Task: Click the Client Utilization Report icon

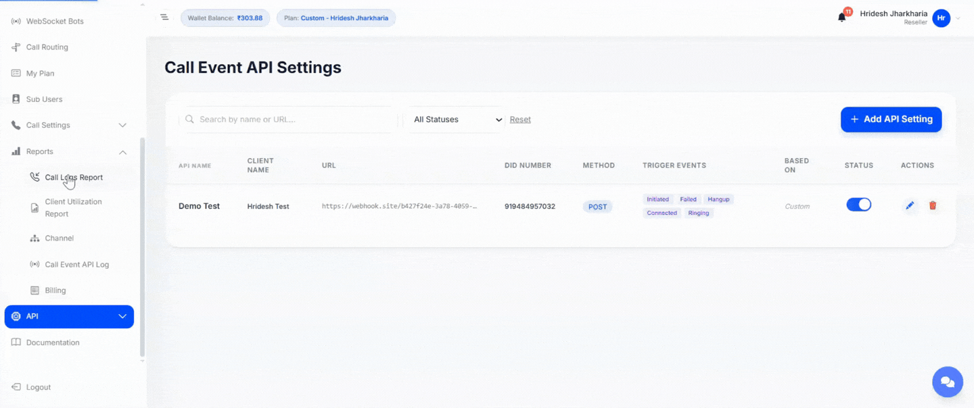Action: coord(35,208)
